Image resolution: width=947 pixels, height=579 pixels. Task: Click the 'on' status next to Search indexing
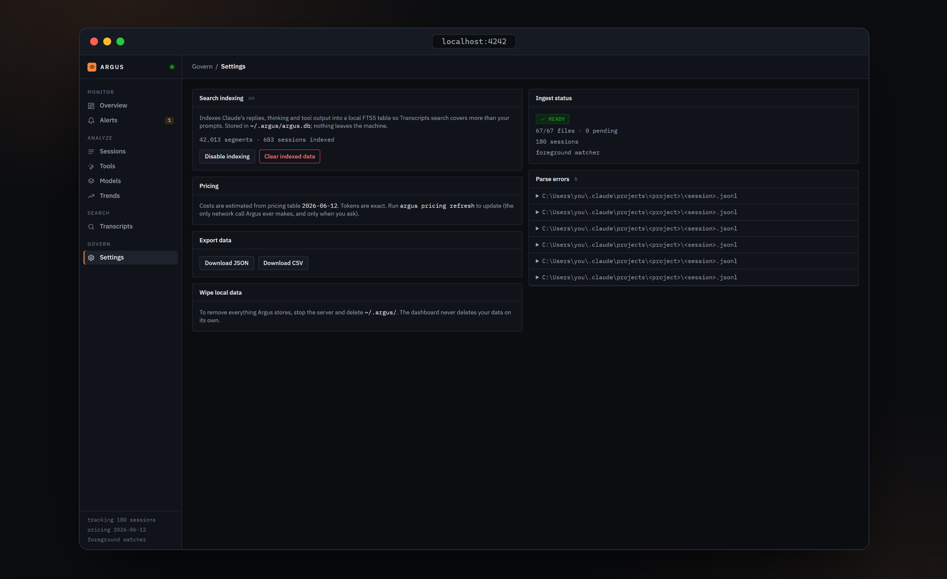[251, 98]
